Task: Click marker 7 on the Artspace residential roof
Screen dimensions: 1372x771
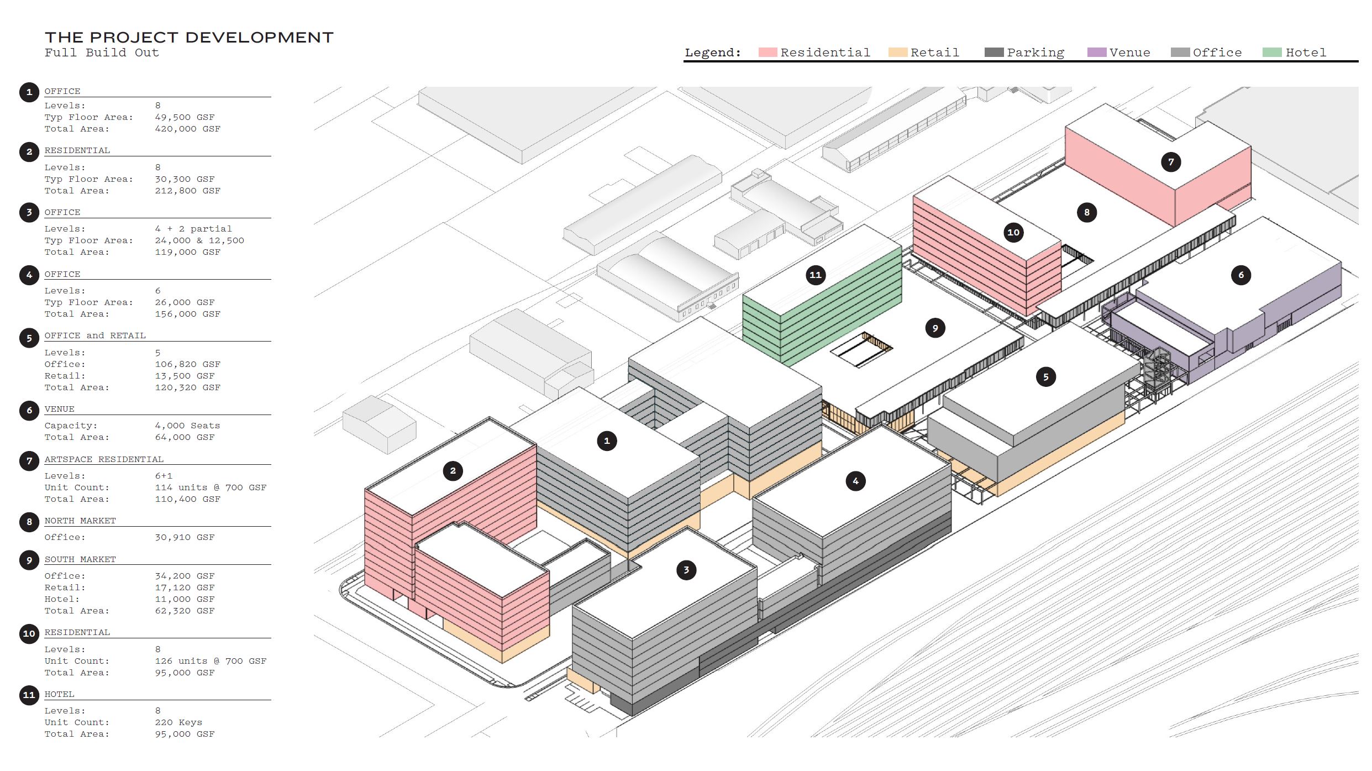Action: click(x=1170, y=162)
